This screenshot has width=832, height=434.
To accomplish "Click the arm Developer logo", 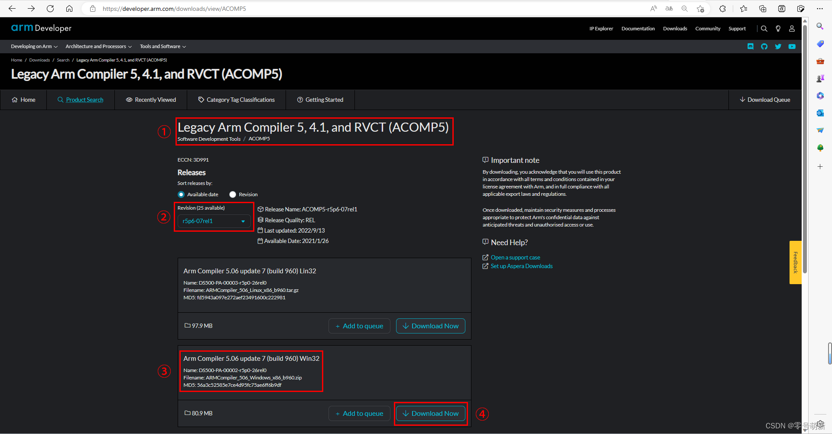I will click(x=41, y=28).
